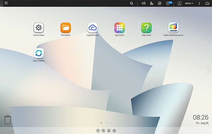Open myQNAPcloud
The width and height of the screenshot is (212, 134).
pos(92,28)
